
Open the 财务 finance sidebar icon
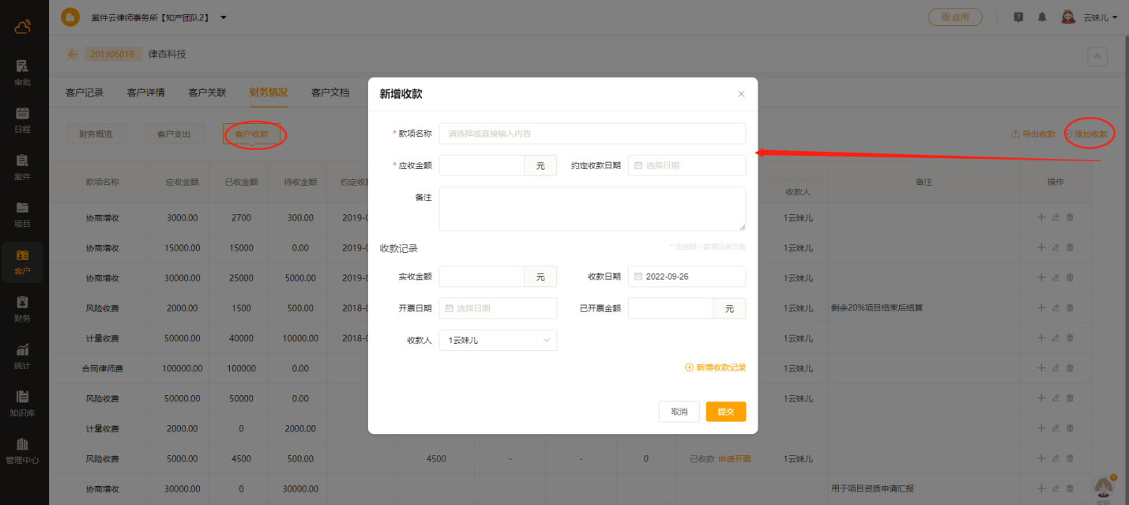click(22, 309)
